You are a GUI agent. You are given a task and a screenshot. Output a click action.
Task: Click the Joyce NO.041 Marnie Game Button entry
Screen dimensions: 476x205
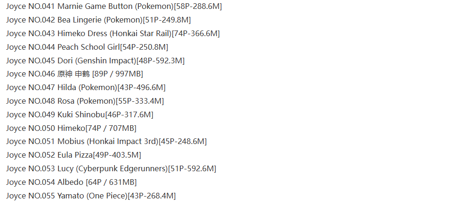(x=114, y=7)
